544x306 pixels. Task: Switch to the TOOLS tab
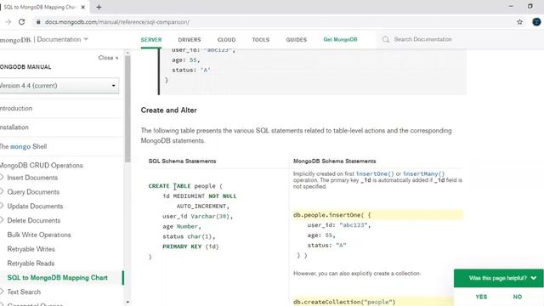pos(261,40)
